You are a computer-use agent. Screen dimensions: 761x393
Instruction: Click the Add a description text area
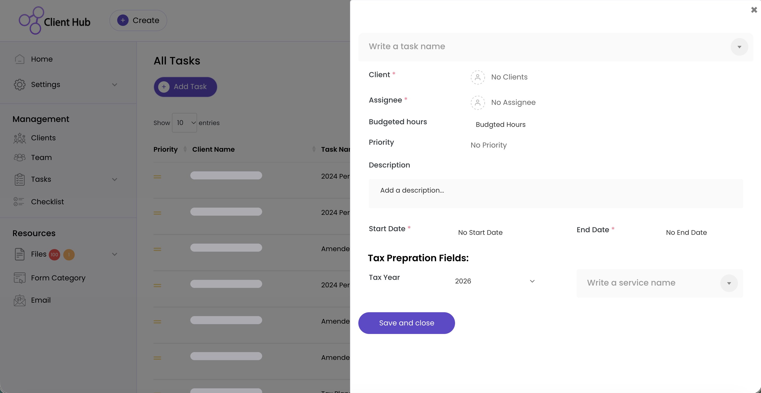pos(556,194)
